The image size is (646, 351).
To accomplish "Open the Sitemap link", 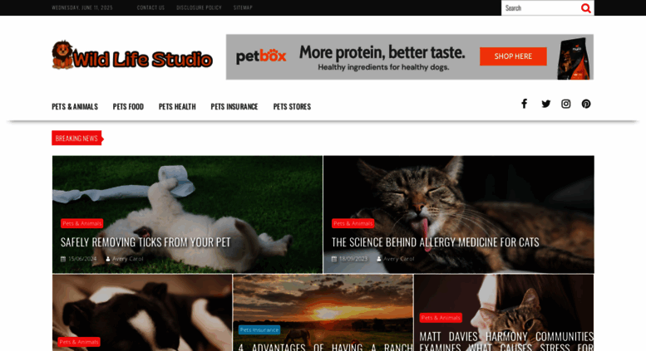I will click(243, 7).
